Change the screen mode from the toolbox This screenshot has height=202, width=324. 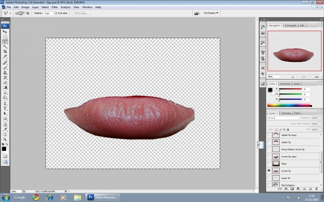pyautogui.click(x=5, y=162)
